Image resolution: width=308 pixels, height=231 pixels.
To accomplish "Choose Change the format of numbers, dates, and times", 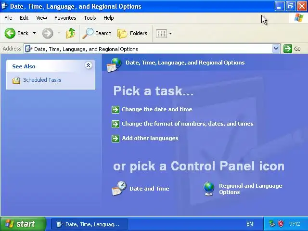I will [188, 124].
